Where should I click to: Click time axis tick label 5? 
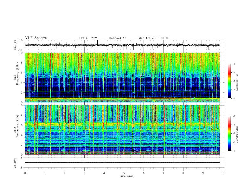124,173
